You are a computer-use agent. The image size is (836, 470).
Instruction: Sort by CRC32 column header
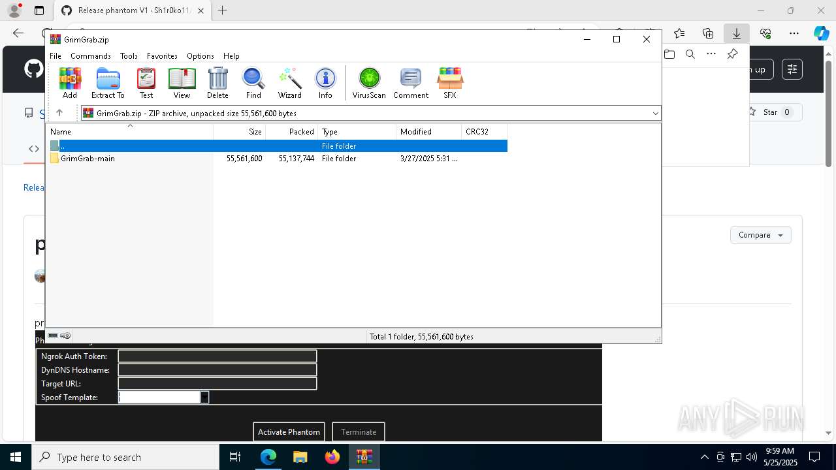coord(485,131)
